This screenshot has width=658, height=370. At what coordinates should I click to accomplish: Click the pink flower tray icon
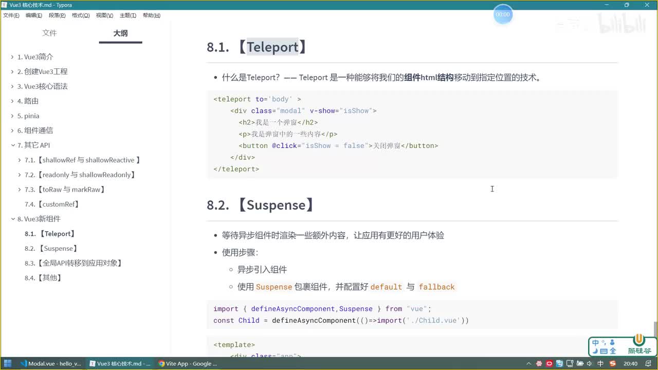539,363
